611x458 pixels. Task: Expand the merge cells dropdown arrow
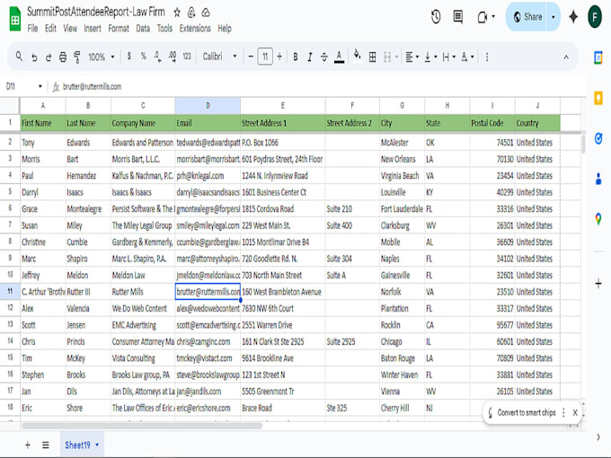pyautogui.click(x=396, y=57)
